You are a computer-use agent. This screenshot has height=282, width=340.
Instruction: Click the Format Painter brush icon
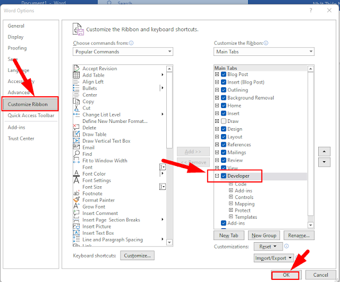point(76,200)
